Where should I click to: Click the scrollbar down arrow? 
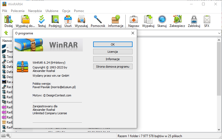[x=219, y=129]
